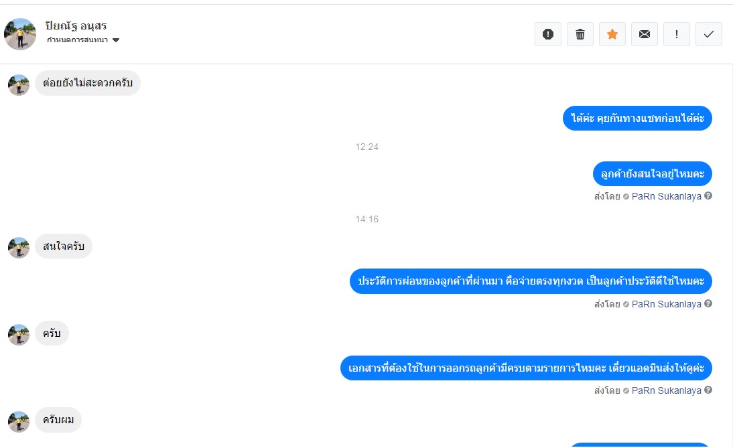Click the exclamation mark priority icon
733x448 pixels.
677,34
